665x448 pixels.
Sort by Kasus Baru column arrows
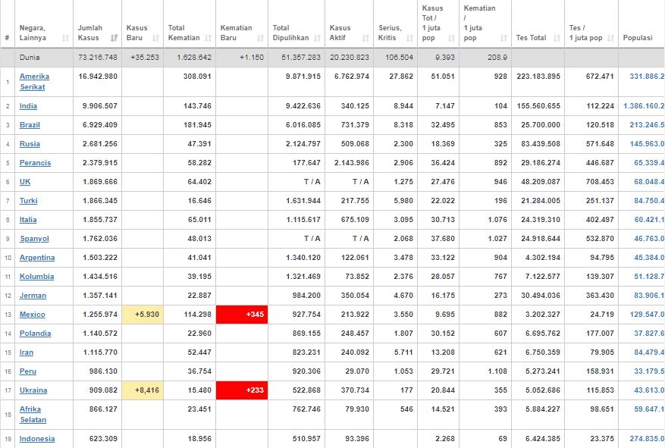[x=155, y=38]
